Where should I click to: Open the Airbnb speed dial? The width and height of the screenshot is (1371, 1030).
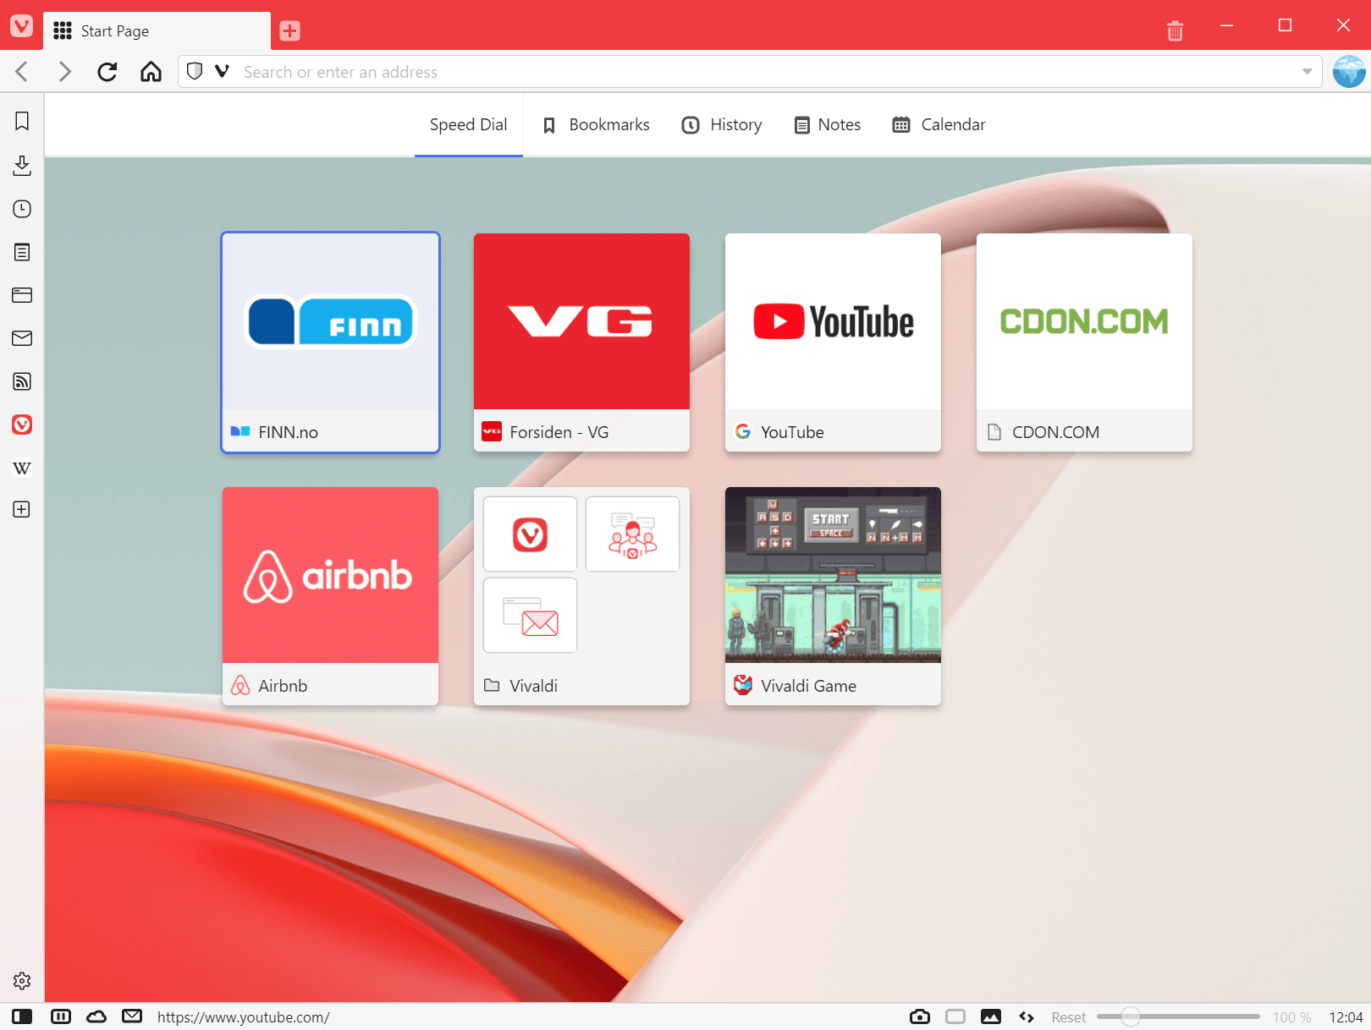[x=330, y=596]
